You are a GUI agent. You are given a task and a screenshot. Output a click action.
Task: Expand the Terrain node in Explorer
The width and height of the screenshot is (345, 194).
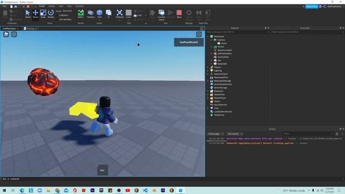tap(211, 47)
